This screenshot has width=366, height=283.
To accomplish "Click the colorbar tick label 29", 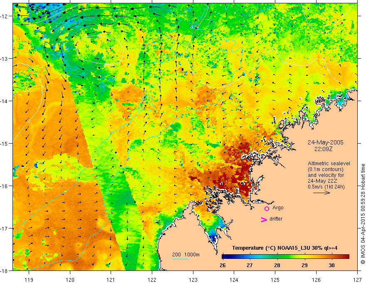I will tap(304, 265).
